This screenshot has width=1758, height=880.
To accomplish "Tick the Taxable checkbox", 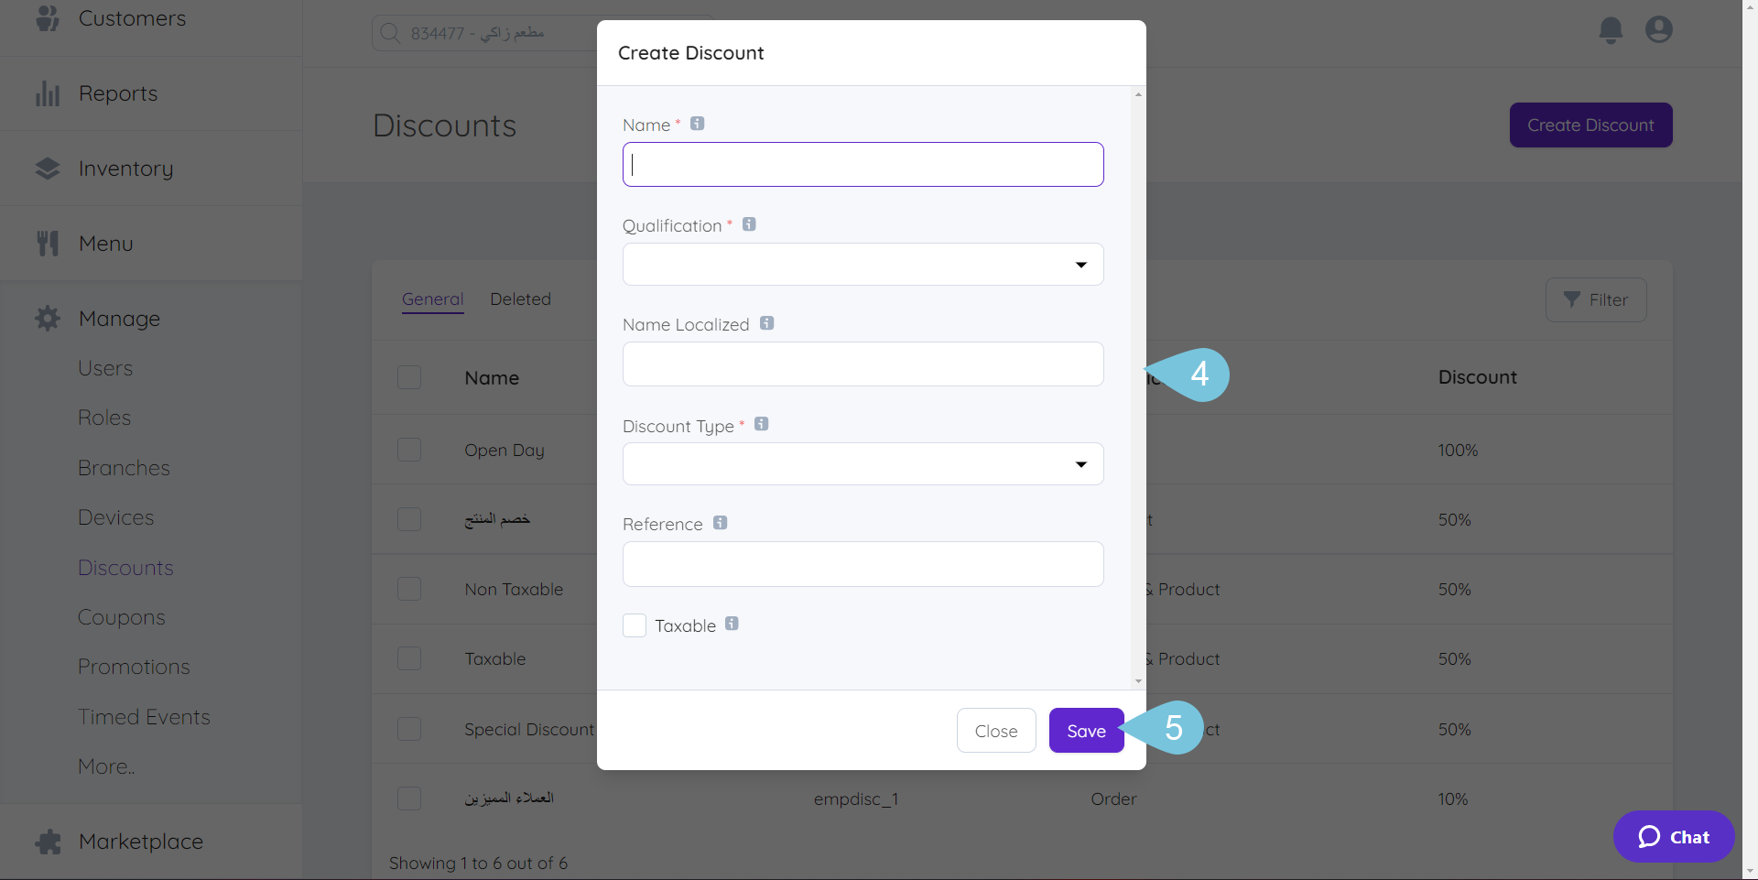I will (x=635, y=625).
